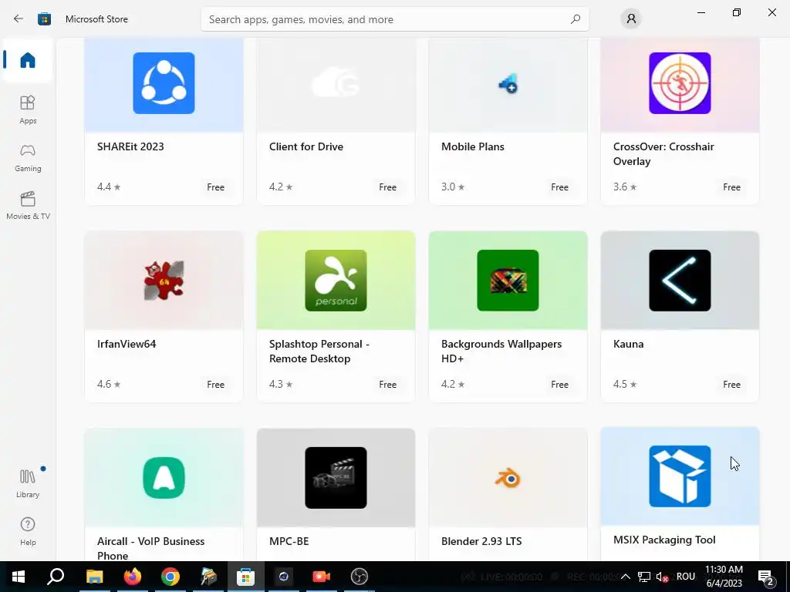Click the magnifier search icon
The height and width of the screenshot is (592, 790).
576,19
